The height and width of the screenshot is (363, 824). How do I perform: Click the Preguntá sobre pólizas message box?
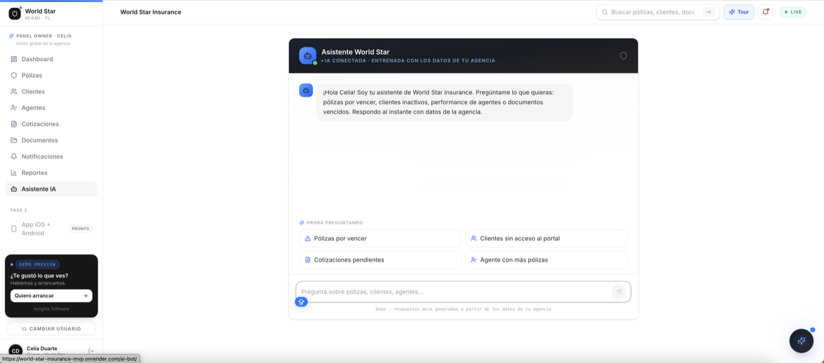point(454,292)
